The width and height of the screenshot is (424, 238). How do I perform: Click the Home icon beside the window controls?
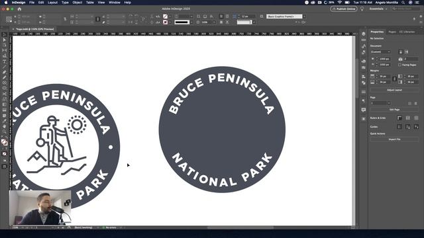point(19,9)
